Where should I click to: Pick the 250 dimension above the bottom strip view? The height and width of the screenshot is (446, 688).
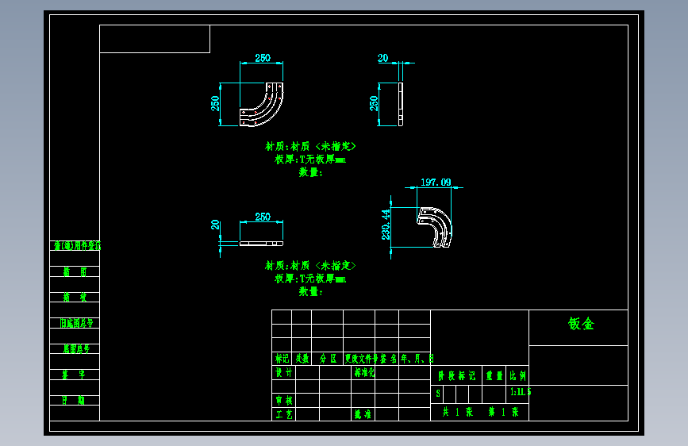click(x=263, y=217)
